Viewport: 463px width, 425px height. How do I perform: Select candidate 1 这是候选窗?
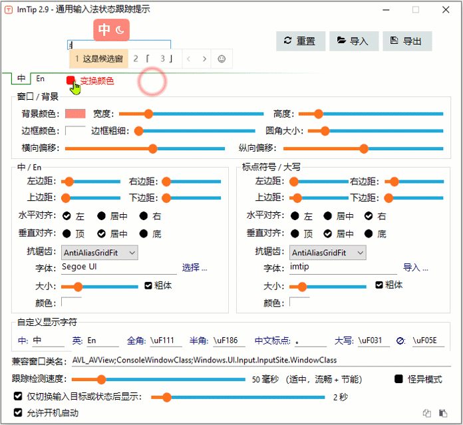click(98, 59)
